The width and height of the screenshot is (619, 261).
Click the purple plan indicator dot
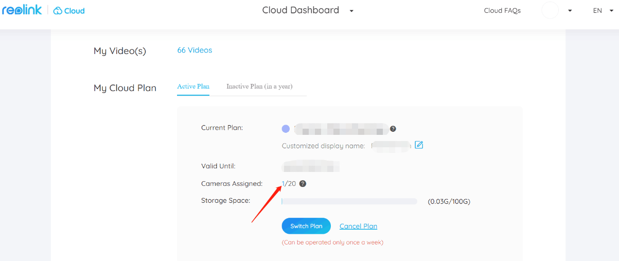(x=286, y=129)
